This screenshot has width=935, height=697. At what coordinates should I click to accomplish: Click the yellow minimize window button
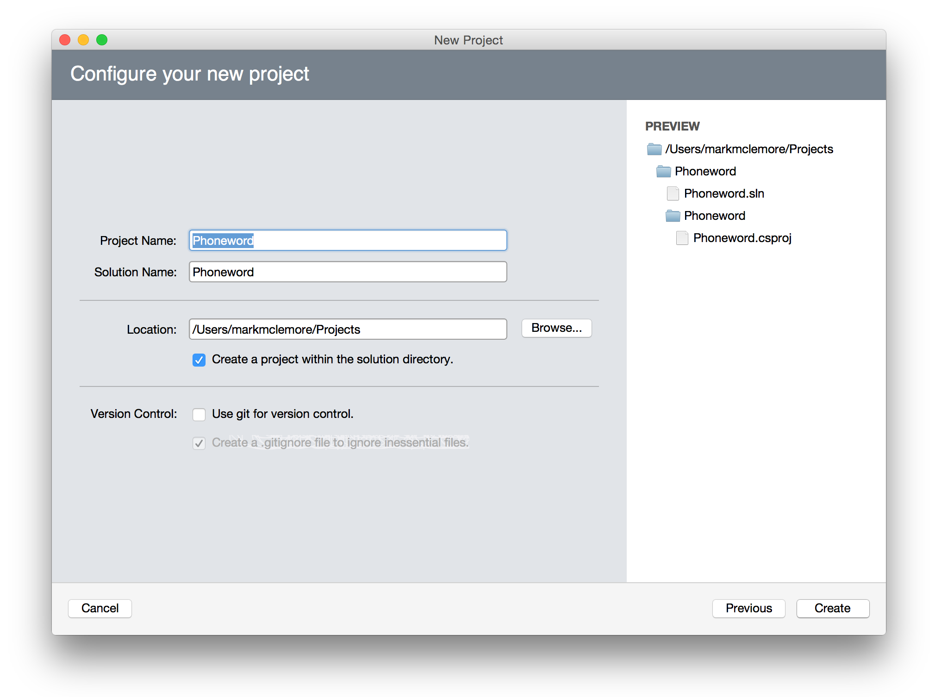click(x=83, y=40)
